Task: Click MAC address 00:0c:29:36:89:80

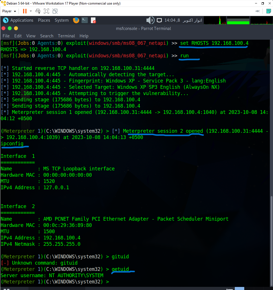Action: pyautogui.click(x=68, y=225)
